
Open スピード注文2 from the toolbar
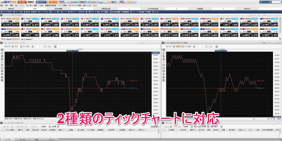6,12
